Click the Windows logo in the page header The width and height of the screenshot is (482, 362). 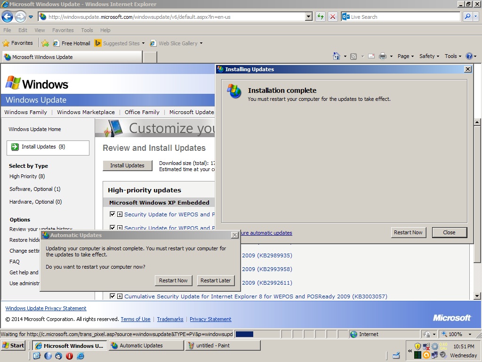[37, 83]
